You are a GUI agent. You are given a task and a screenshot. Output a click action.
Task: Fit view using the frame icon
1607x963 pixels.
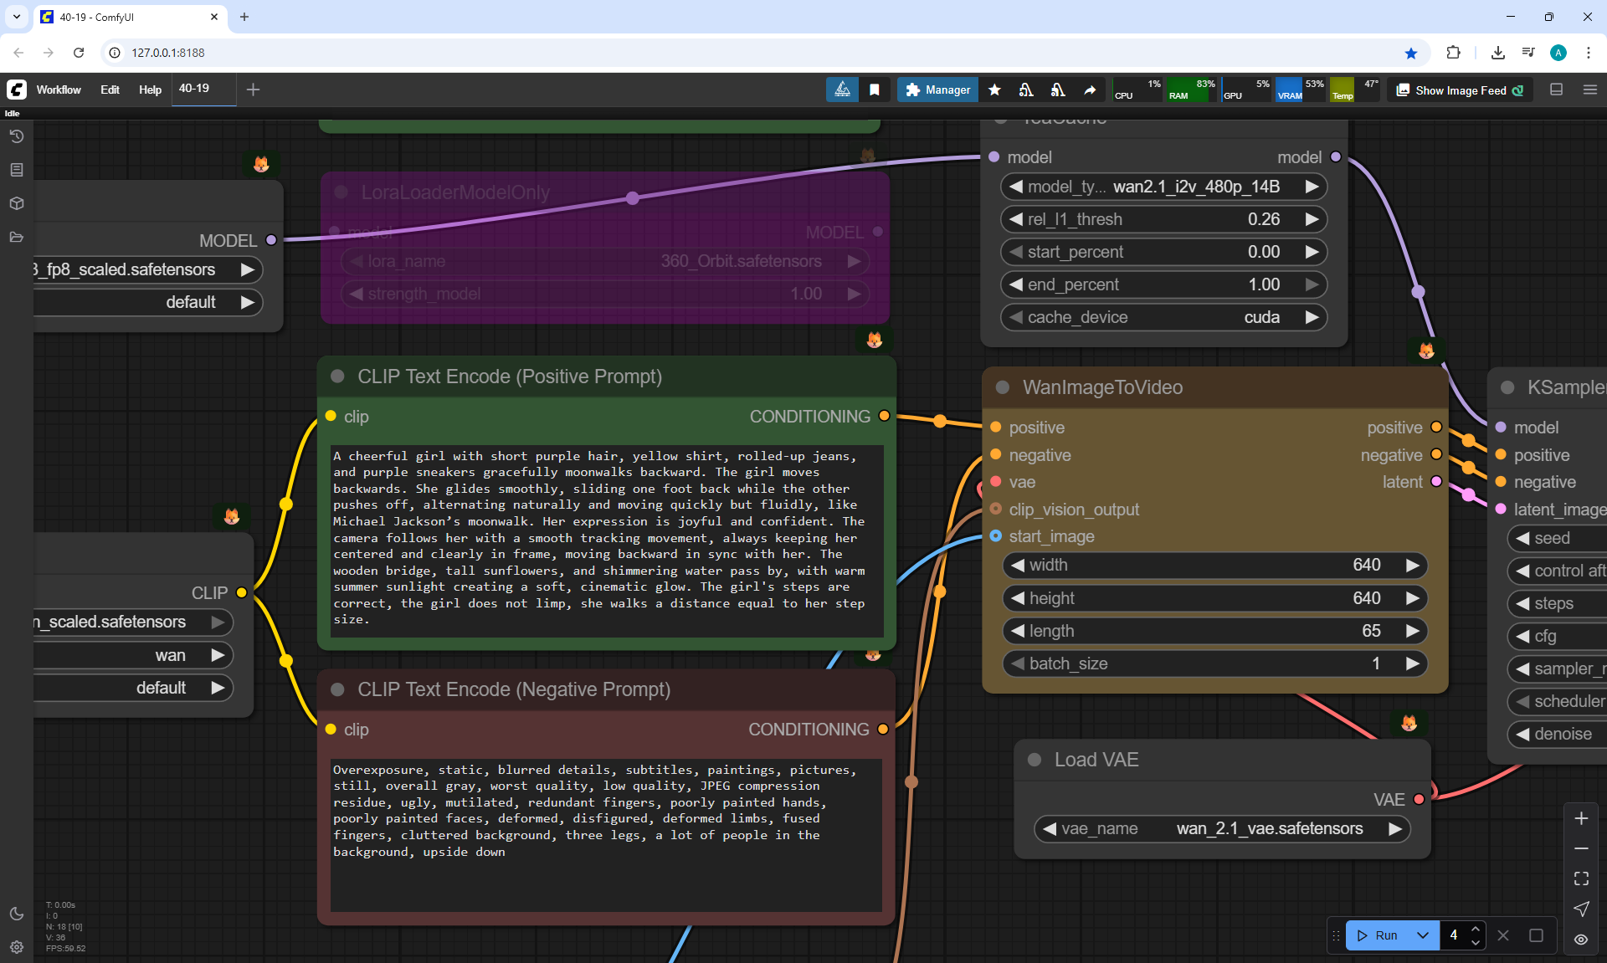click(x=1581, y=878)
